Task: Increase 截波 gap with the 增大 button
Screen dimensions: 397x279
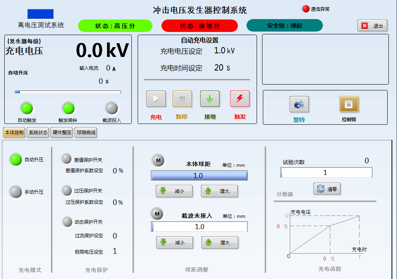Action: point(220,243)
